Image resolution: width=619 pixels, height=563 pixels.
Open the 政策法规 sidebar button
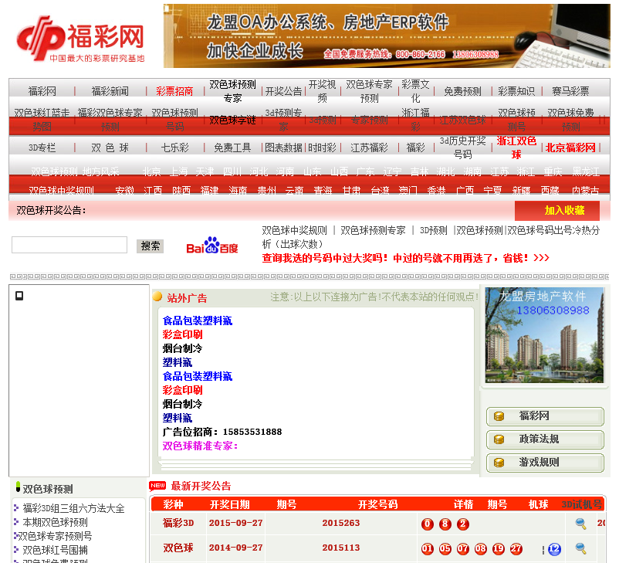pyautogui.click(x=545, y=439)
